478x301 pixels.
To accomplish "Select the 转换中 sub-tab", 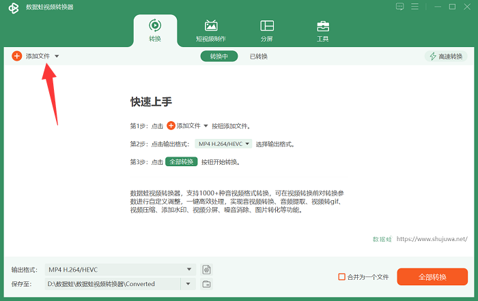I will pyautogui.click(x=219, y=57).
